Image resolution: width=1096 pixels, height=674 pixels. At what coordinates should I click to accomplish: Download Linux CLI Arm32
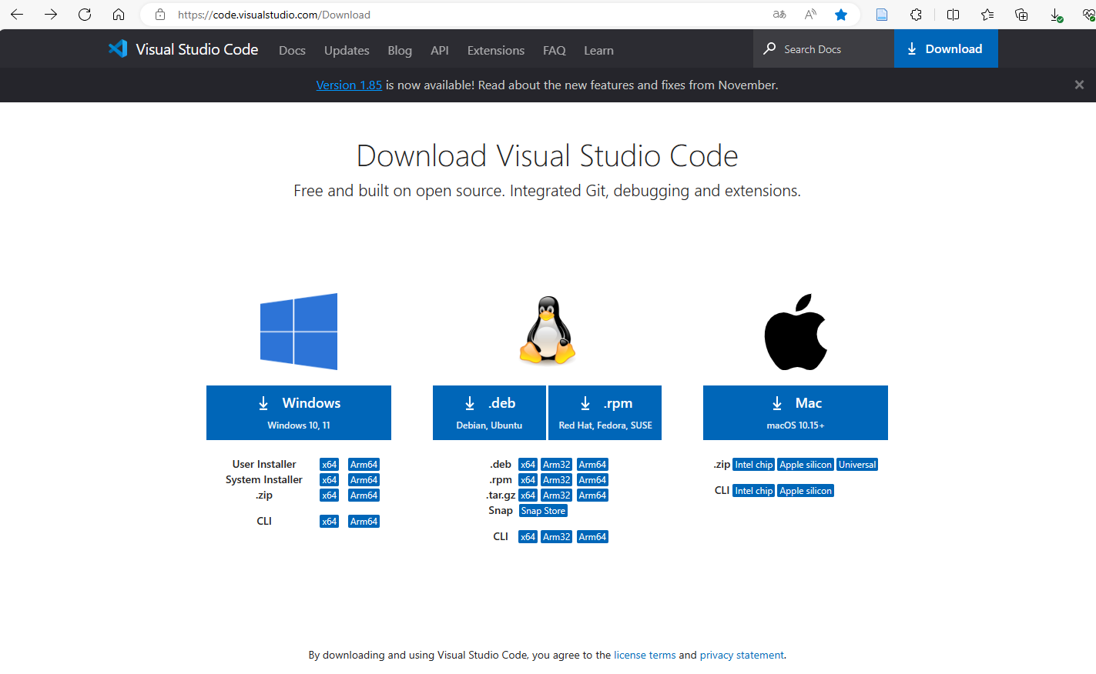(x=557, y=537)
